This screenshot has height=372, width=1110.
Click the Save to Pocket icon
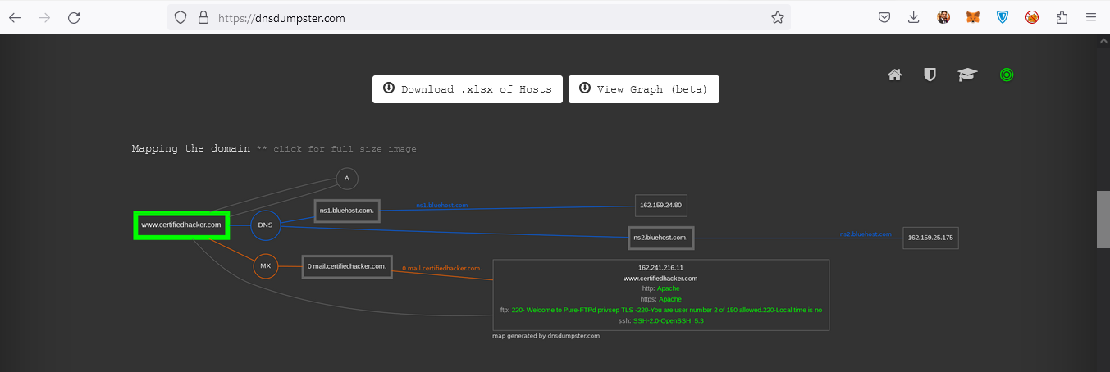(x=884, y=17)
